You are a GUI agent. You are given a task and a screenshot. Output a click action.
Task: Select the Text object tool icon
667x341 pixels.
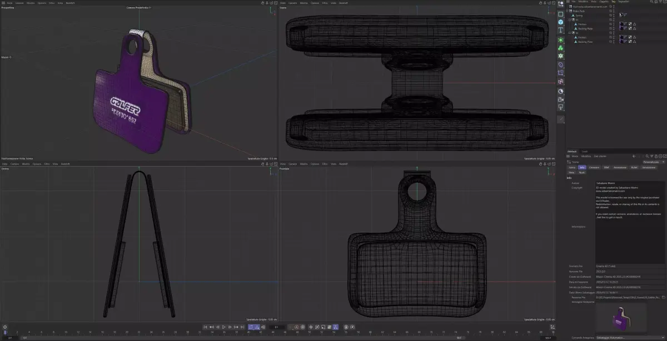point(560,30)
